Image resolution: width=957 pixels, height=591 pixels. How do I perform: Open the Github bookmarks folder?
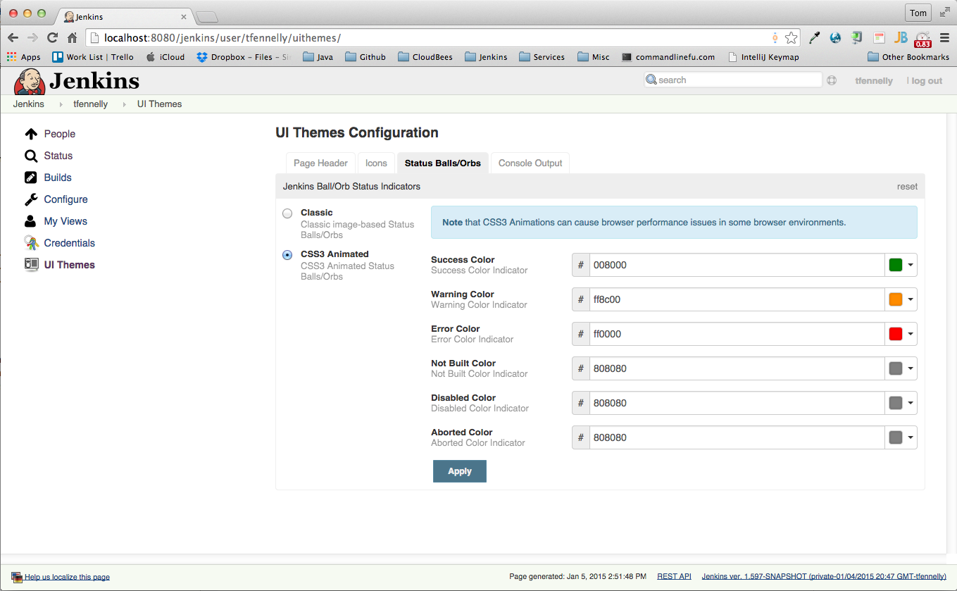[365, 57]
